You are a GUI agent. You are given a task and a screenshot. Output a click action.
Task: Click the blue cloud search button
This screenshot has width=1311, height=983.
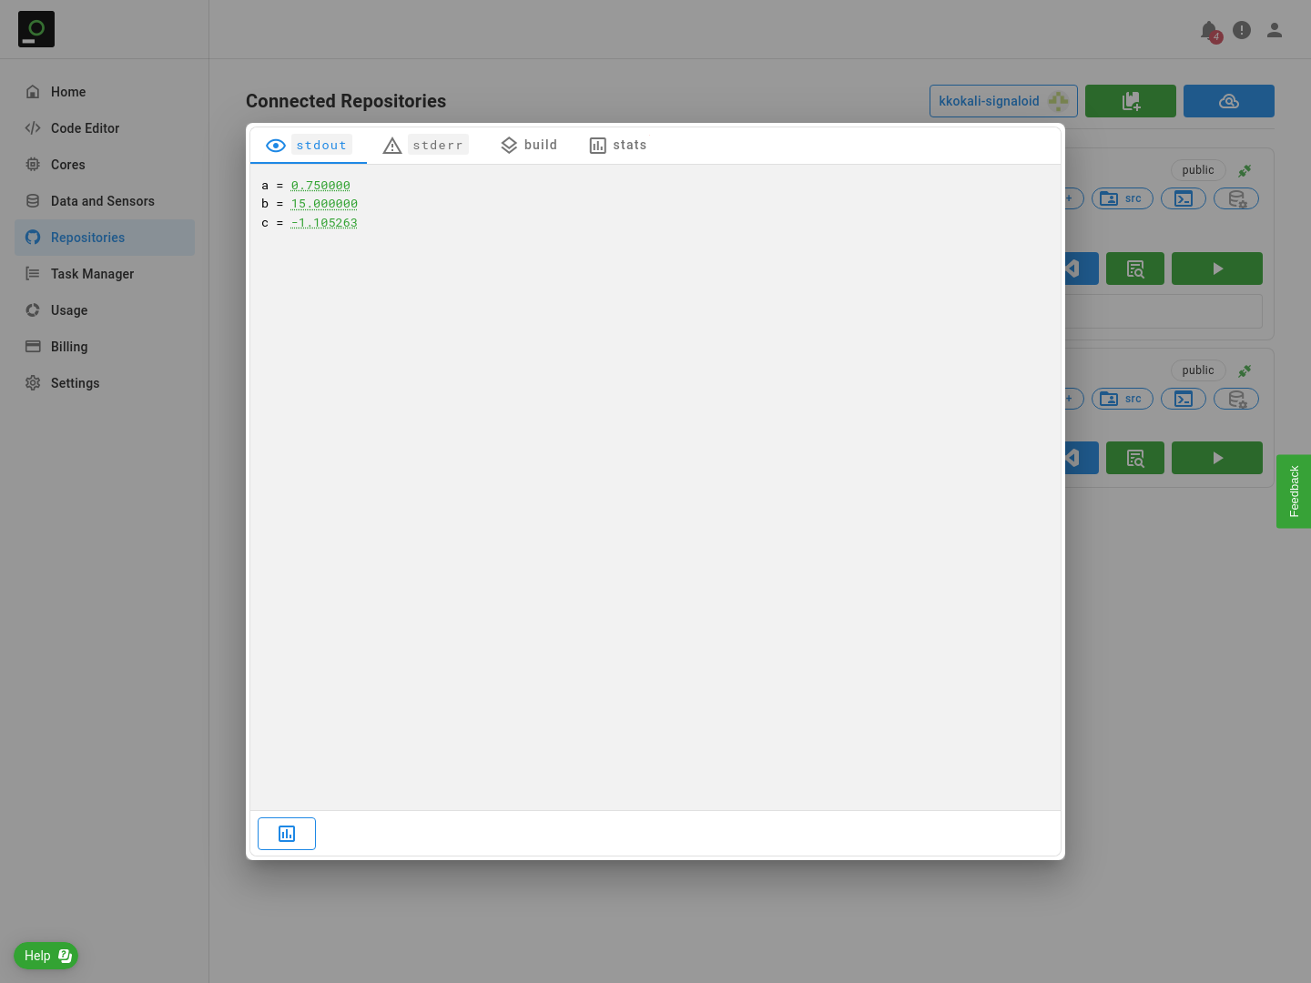coord(1228,101)
